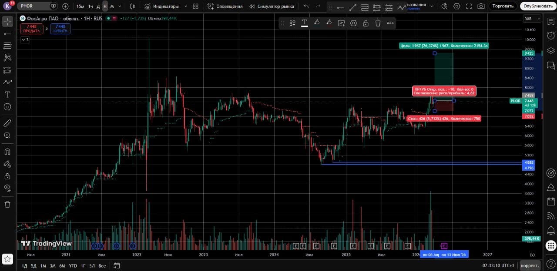Open drawing settings in floating toolbar
This screenshot has width=557, height=271.
354,23
